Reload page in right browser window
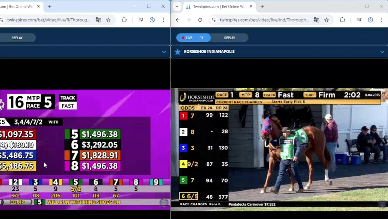The width and height of the screenshot is (388, 219). click(200, 20)
